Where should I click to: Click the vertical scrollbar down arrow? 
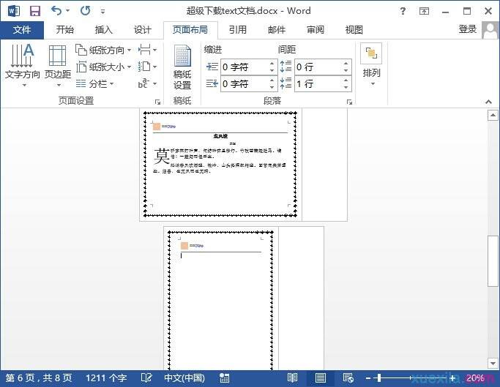coord(493,363)
